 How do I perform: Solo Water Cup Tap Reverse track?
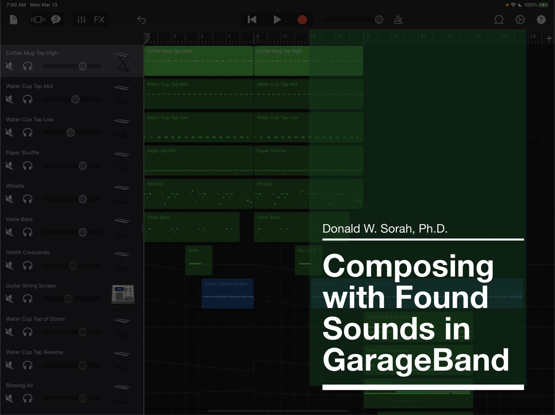(x=28, y=365)
